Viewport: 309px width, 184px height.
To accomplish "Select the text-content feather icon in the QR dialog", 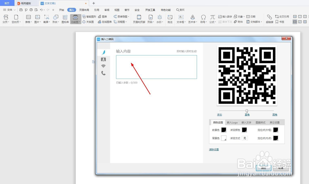I will (104, 52).
